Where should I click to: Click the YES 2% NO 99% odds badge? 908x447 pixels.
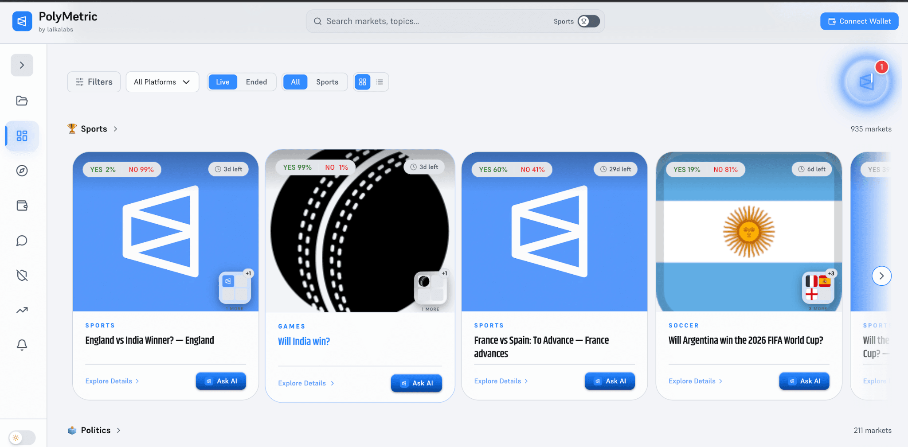coord(122,169)
